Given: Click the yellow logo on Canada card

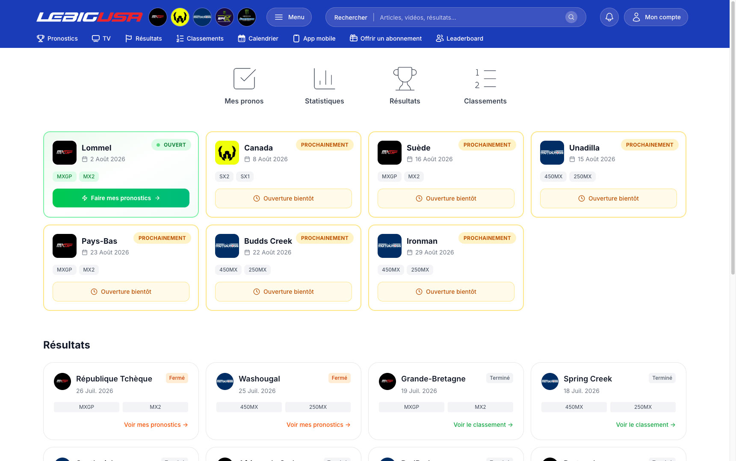Looking at the screenshot, I should tap(227, 153).
